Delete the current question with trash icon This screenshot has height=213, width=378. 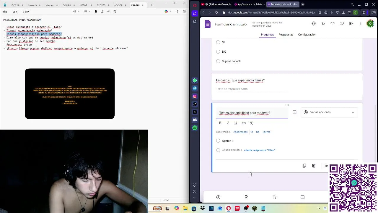314,166
